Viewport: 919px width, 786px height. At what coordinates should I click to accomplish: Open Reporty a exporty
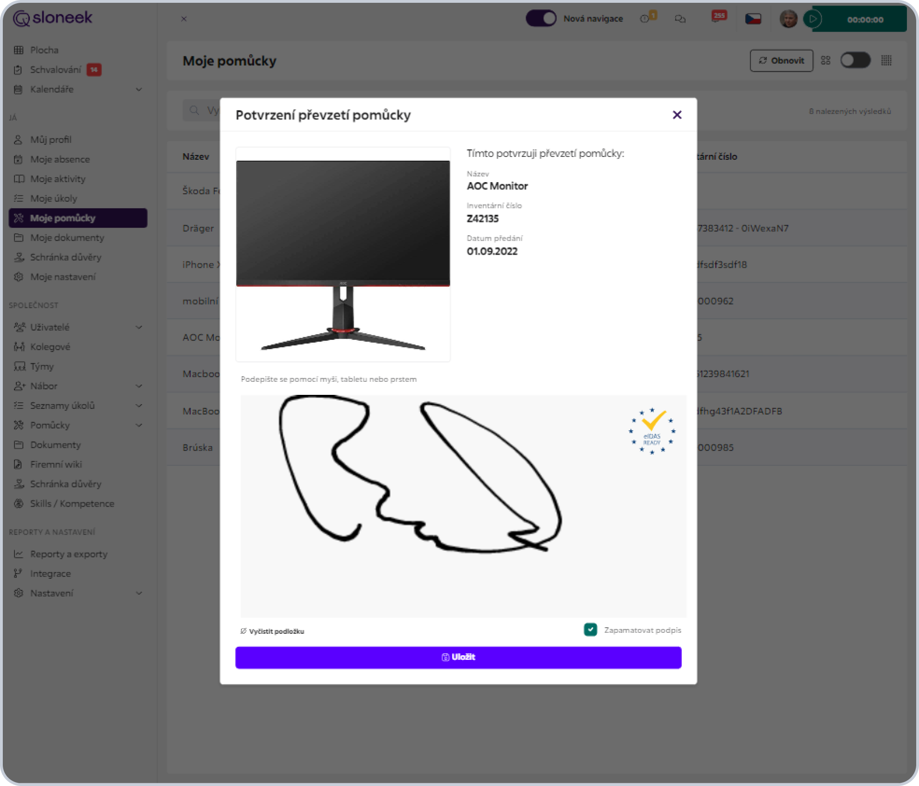69,554
